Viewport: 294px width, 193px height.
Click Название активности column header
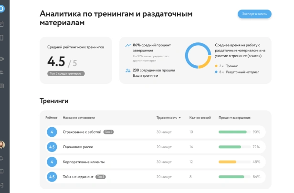tap(79, 118)
